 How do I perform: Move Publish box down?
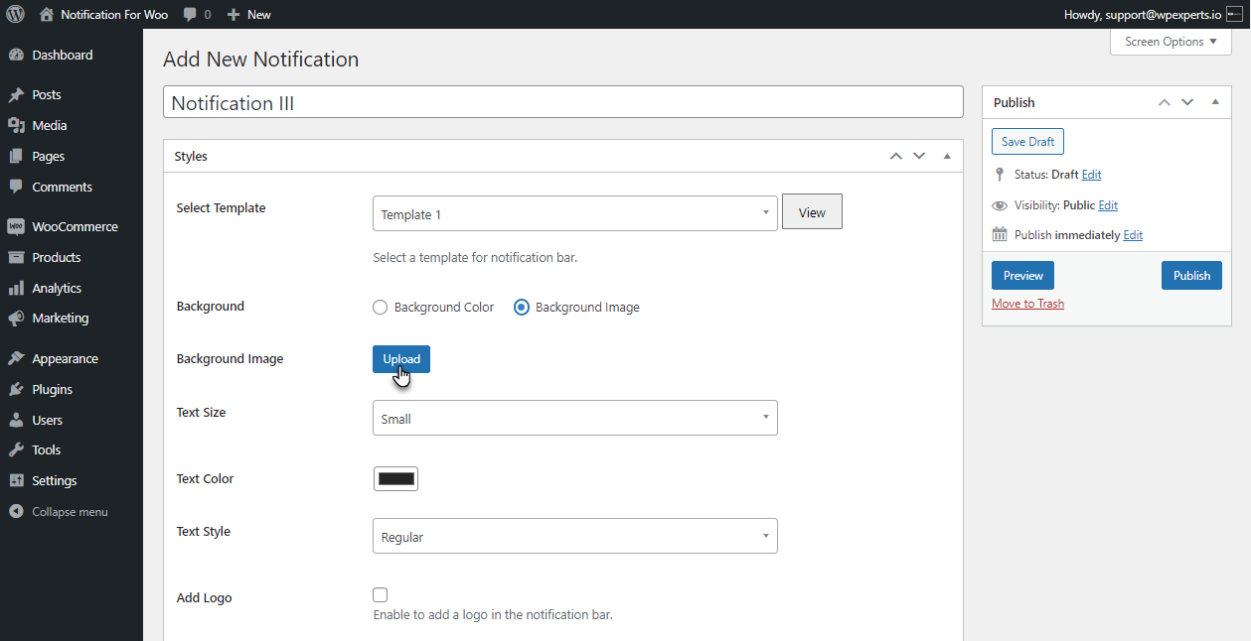(x=1187, y=102)
